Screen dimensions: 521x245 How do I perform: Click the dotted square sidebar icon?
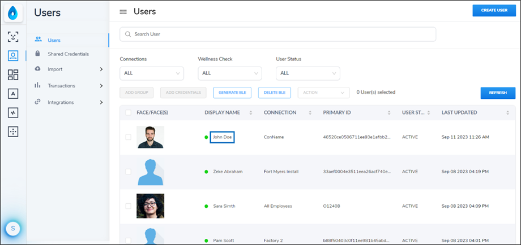point(13,132)
